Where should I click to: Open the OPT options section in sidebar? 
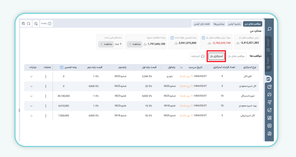(269, 79)
